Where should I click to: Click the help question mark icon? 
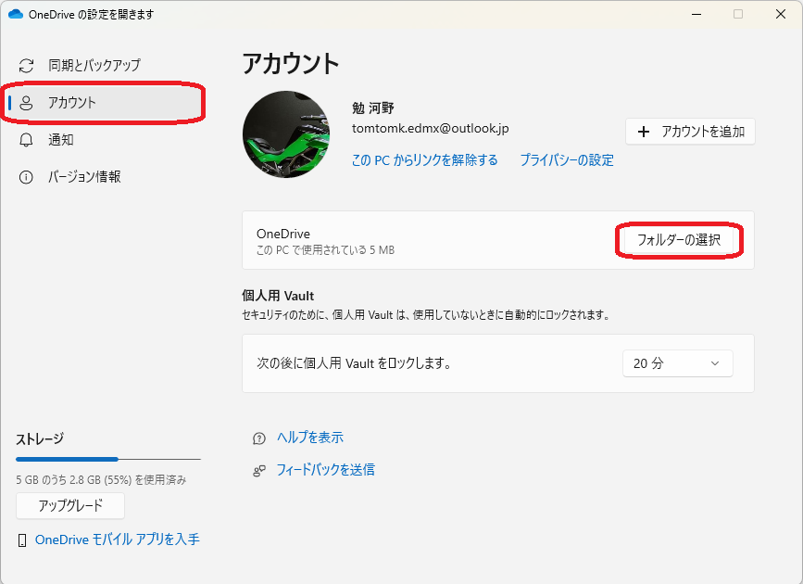(259, 438)
